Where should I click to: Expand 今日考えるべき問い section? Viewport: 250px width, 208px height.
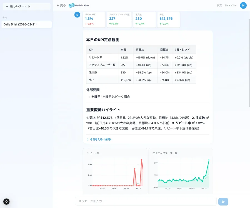click(x=99, y=139)
